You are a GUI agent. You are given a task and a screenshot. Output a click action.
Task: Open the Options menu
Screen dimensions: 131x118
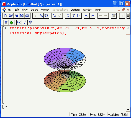tap(75, 10)
